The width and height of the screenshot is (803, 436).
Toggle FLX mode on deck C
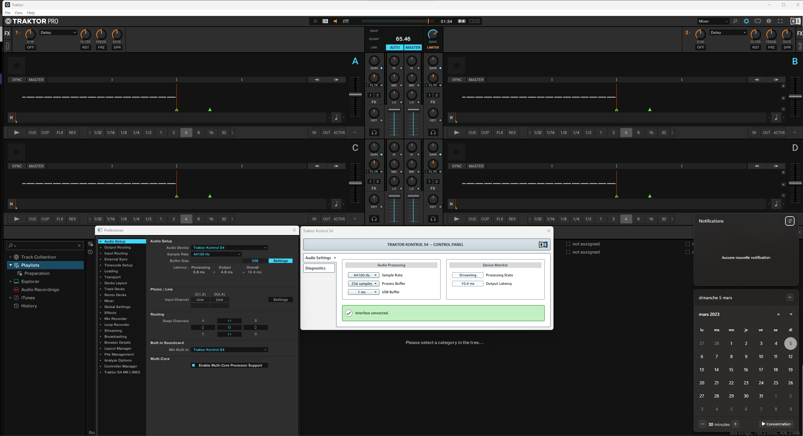(x=60, y=219)
